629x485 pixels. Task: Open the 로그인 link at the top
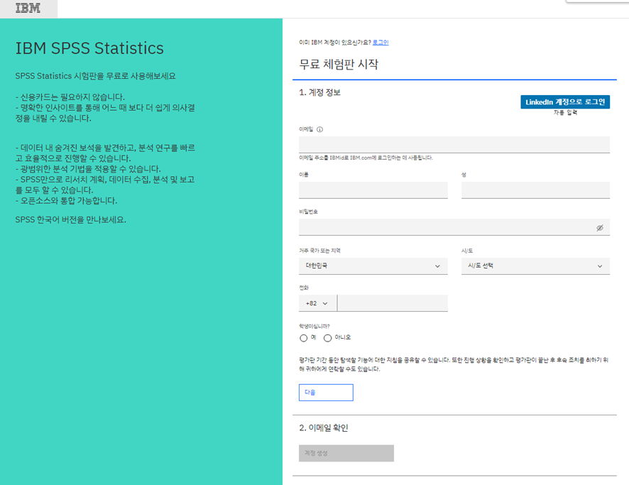381,42
